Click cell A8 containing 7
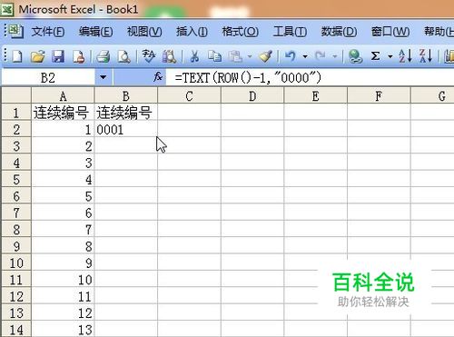 (x=63, y=230)
